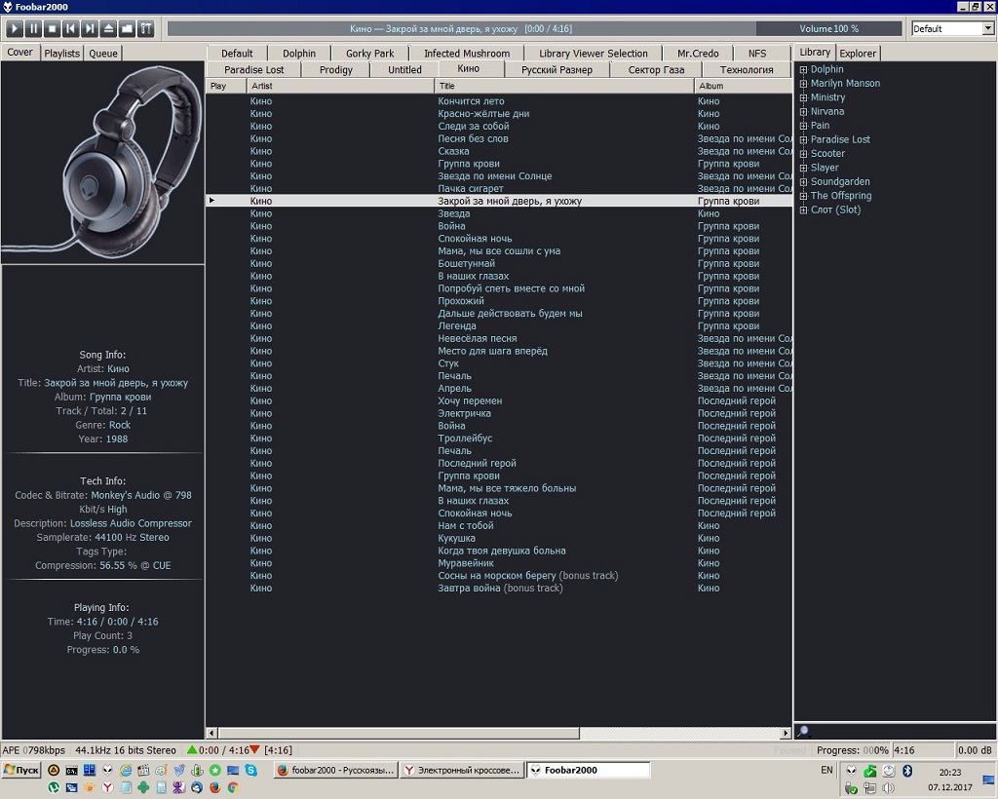The height and width of the screenshot is (799, 998).
Task: Select the Gorky Park playlist tab
Action: [x=369, y=54]
